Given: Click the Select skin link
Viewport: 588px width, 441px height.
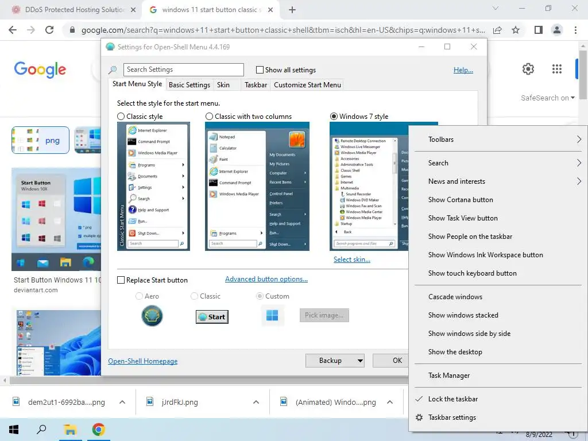Looking at the screenshot, I should [x=352, y=260].
